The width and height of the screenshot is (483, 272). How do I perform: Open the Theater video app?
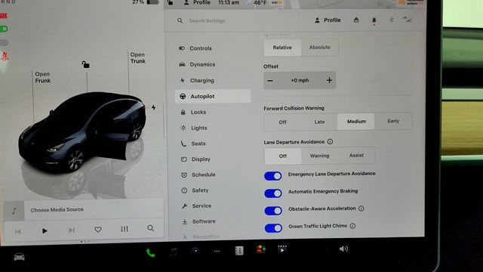pos(281,249)
